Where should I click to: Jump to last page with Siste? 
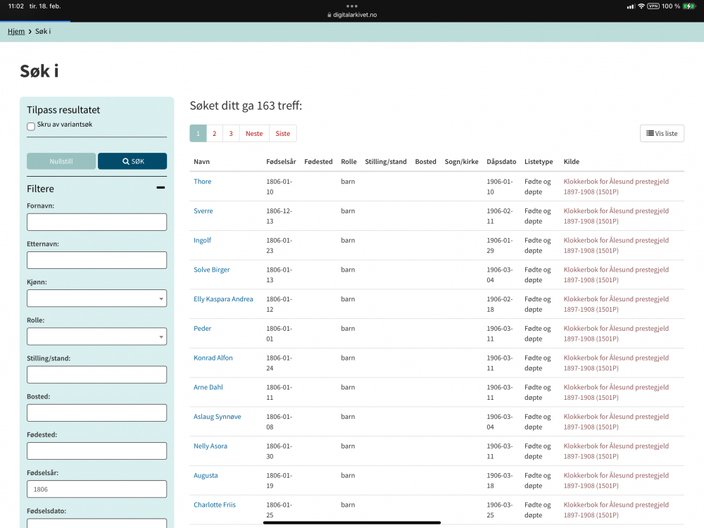pos(282,134)
